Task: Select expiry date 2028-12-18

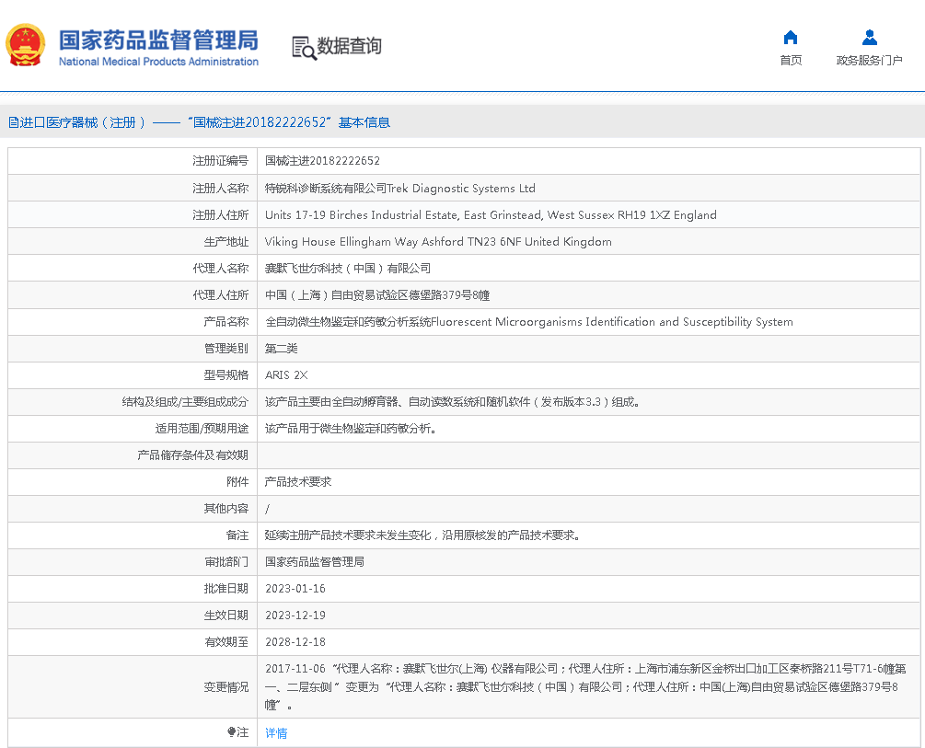Action: [x=295, y=642]
